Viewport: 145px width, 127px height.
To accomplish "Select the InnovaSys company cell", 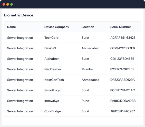I will 52,101.
